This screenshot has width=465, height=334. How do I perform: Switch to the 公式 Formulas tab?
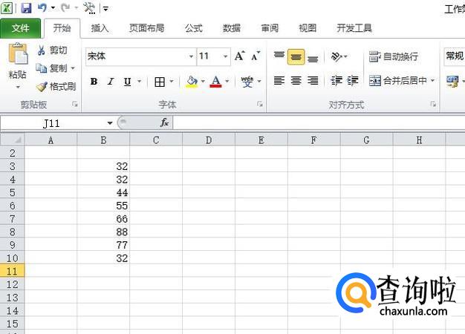[x=193, y=28]
